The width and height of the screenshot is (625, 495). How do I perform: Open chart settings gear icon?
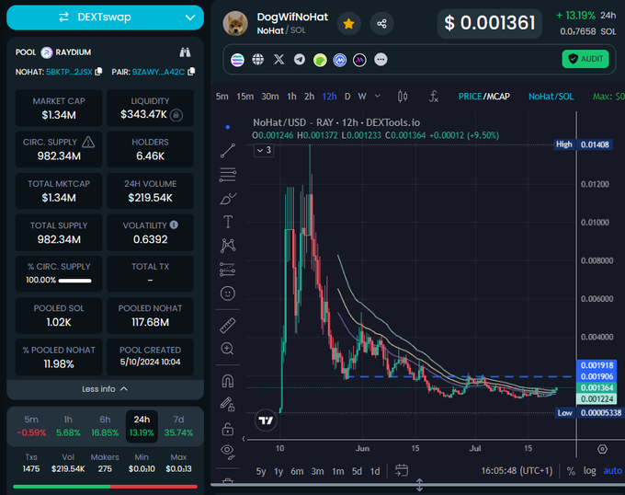(602, 449)
